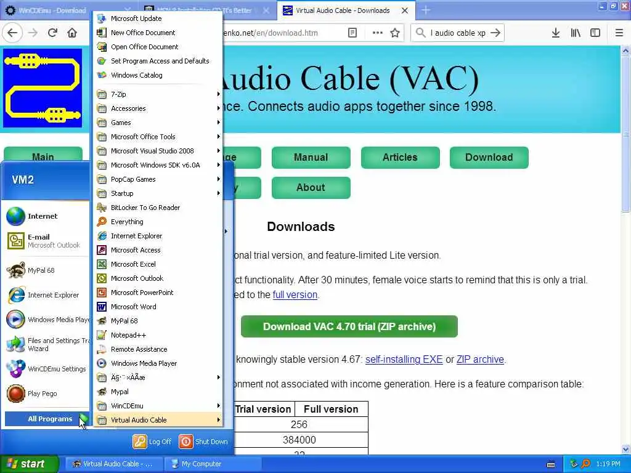Viewport: 631px width, 473px height.
Task: Click the Windows start button
Action: pos(29,464)
